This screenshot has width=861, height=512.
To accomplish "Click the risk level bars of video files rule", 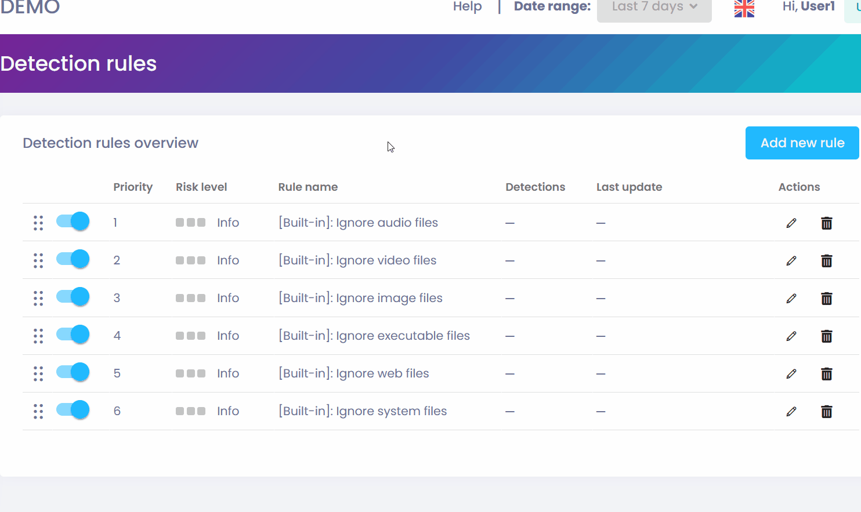I will click(x=190, y=260).
